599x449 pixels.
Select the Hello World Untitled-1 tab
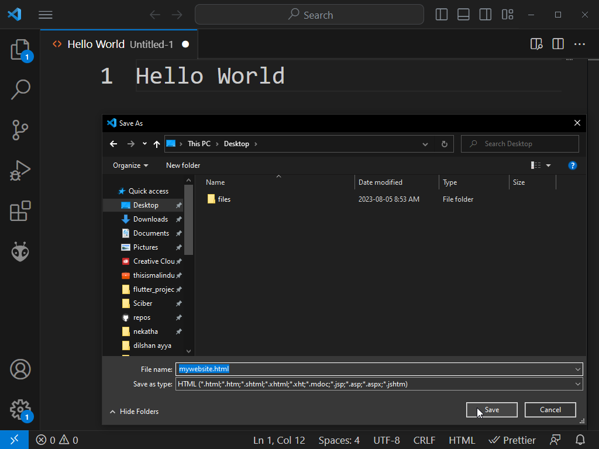pyautogui.click(x=119, y=44)
